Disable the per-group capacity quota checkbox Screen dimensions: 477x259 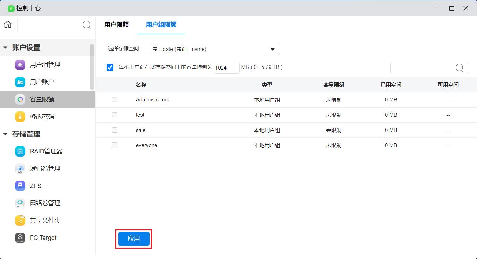click(110, 67)
